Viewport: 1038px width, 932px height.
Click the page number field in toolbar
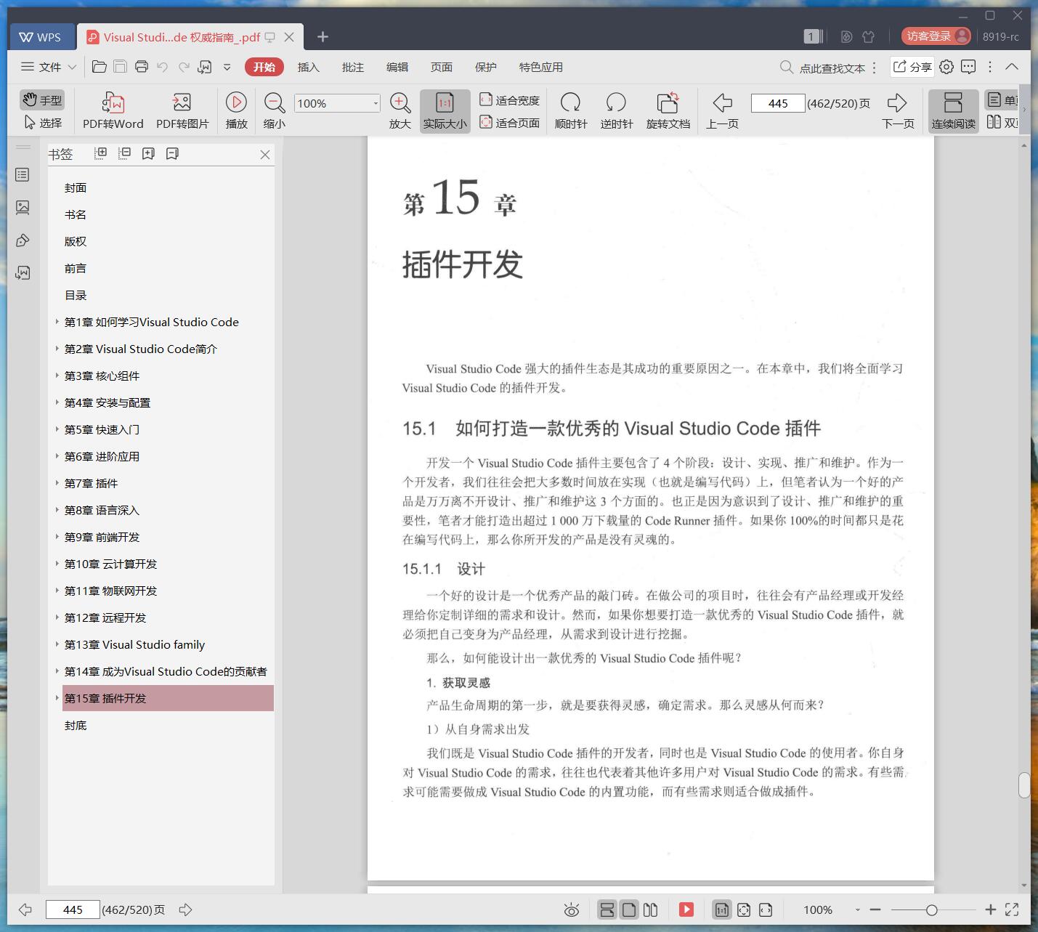778,103
